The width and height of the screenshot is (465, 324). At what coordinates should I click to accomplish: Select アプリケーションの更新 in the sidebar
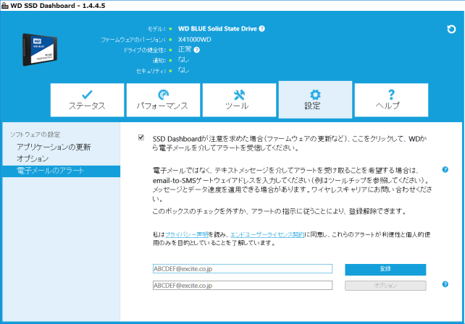click(54, 147)
